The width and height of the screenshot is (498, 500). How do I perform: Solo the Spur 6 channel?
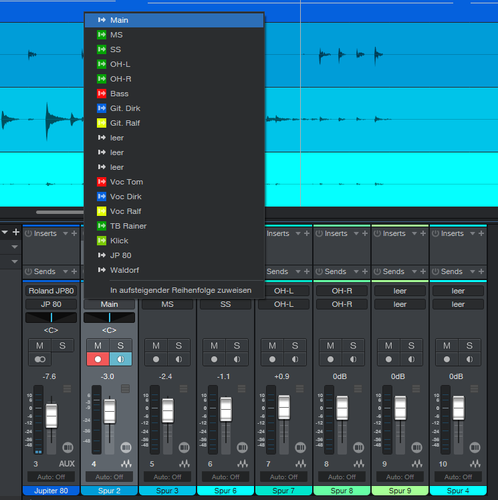[x=237, y=346]
